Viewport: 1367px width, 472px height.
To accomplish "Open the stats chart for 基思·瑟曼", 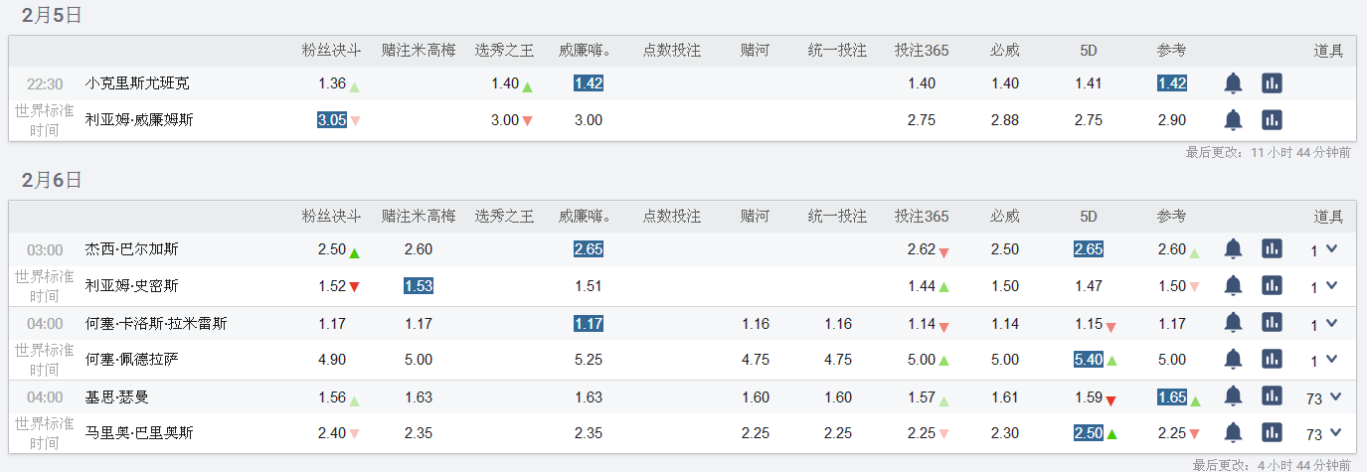I will 1272,396.
